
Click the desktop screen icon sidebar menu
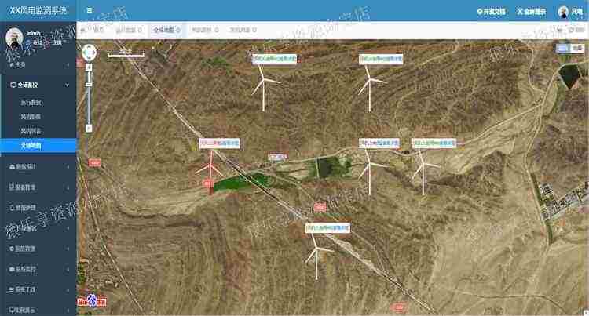[23, 310]
